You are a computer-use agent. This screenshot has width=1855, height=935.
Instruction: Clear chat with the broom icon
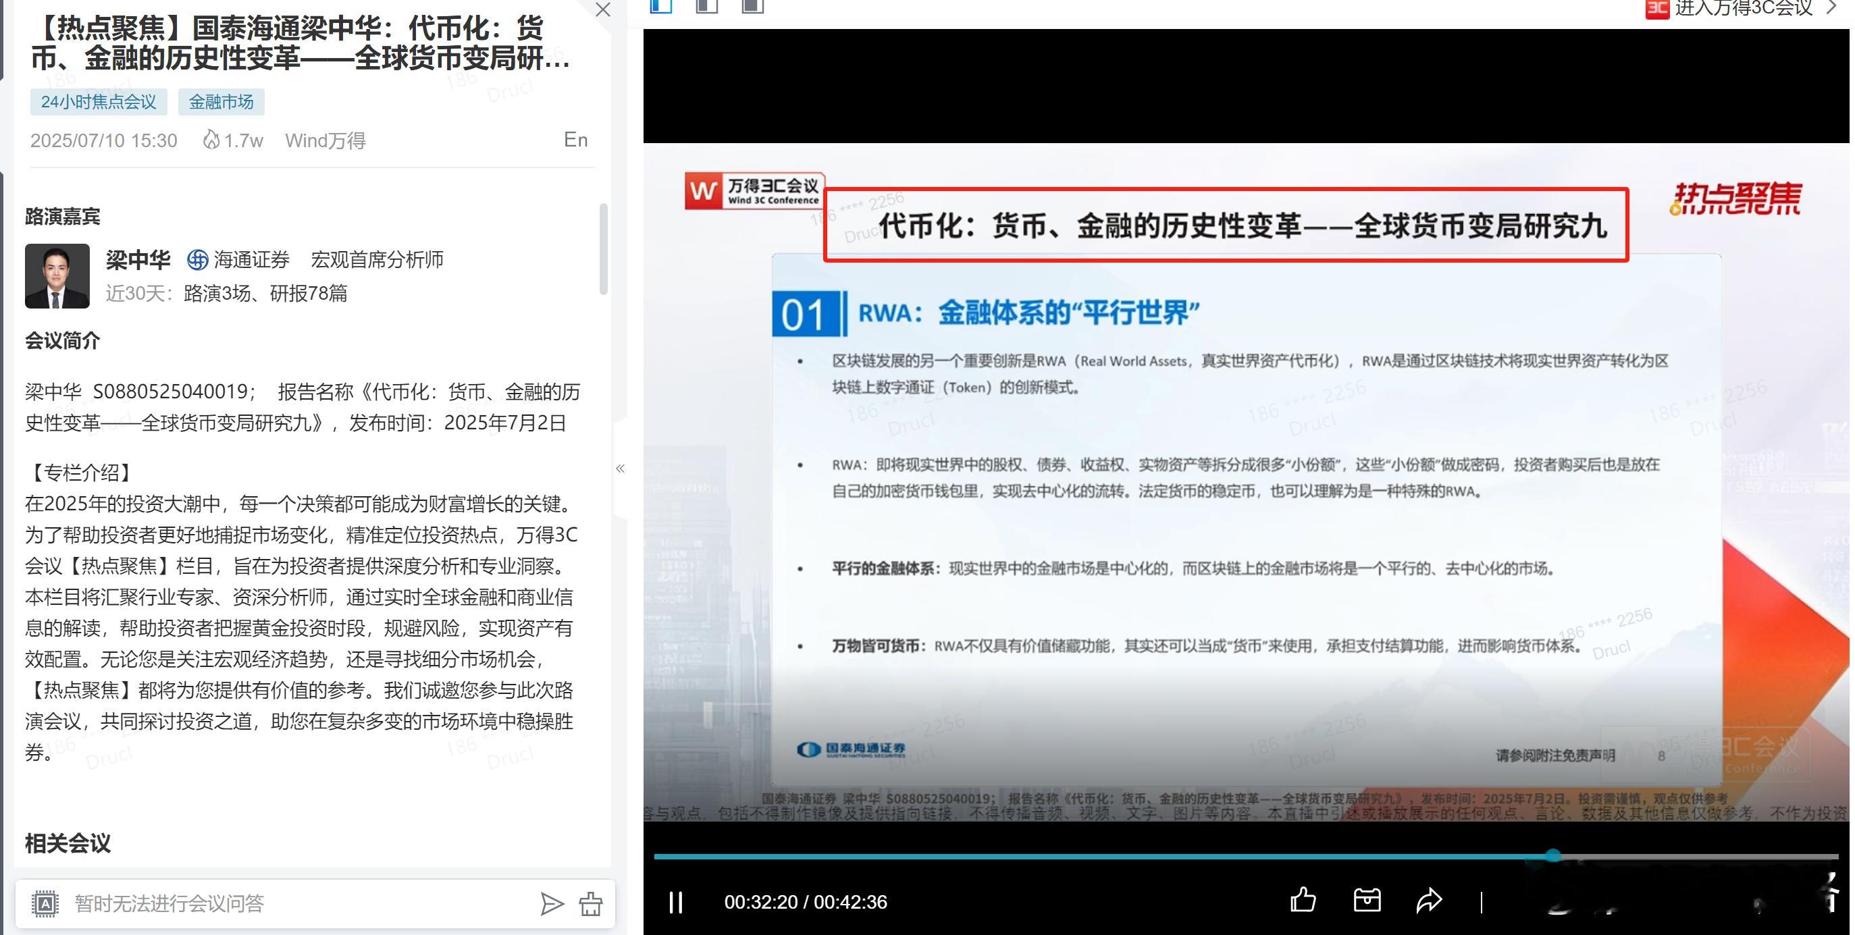tap(590, 904)
